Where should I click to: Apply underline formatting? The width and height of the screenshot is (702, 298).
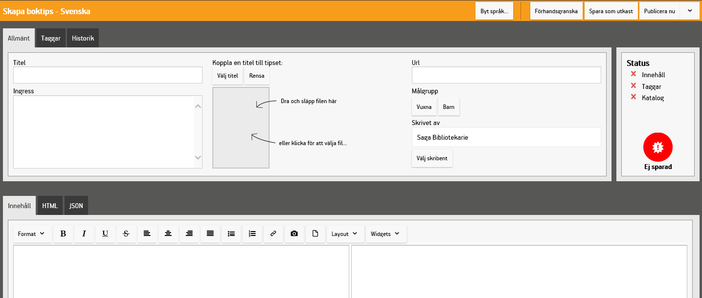point(105,234)
